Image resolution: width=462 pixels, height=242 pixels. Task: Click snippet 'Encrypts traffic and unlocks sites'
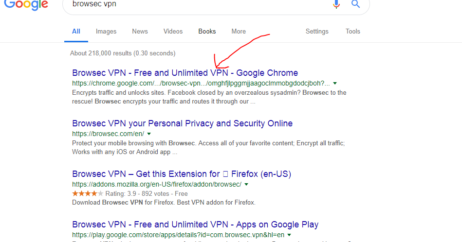click(x=119, y=93)
